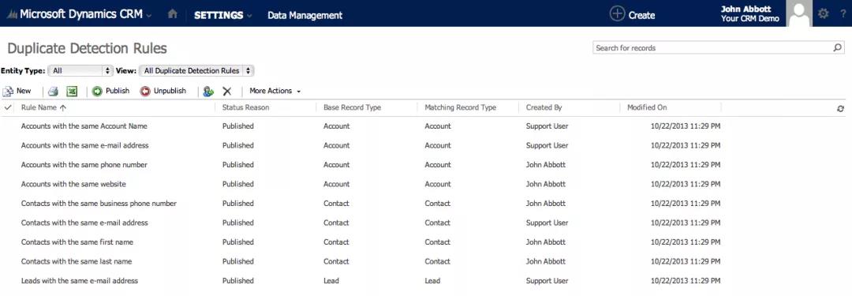Click 'Support User' in the Account Name rule row
Viewport: 852px width, 296px height.
point(547,126)
